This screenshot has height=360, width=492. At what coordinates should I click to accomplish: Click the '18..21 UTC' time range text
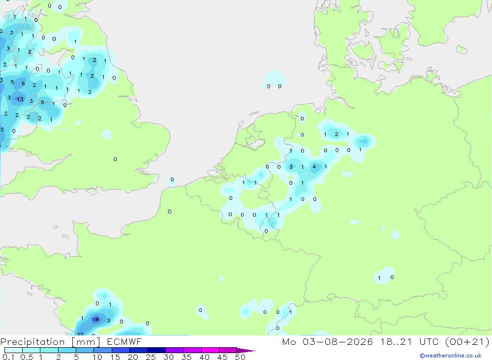tap(409, 341)
